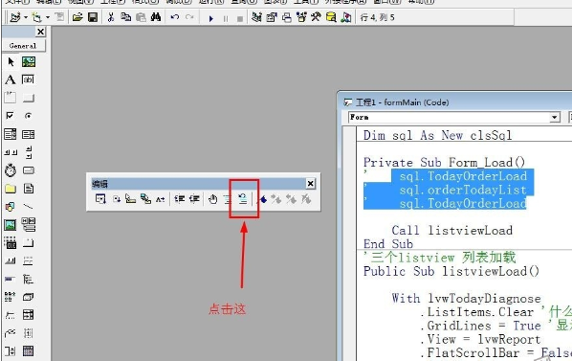Click the Indent icon in Edit toolbar
This screenshot has width=572, height=361.
click(x=179, y=199)
